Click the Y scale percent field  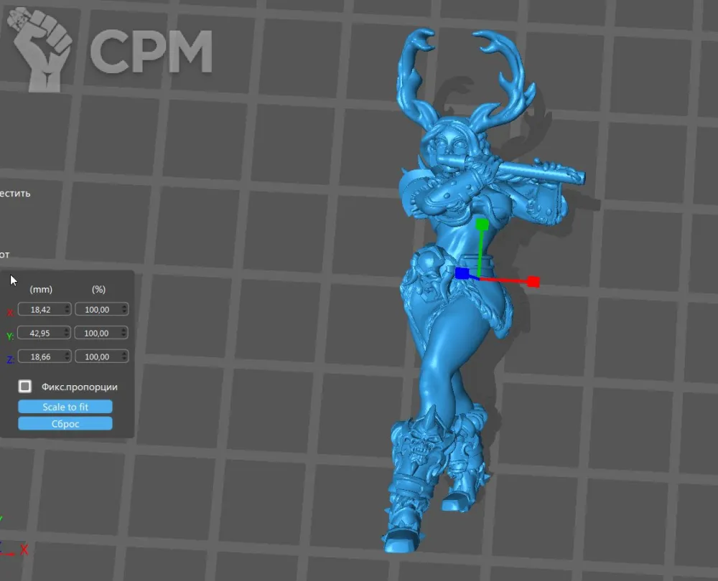pos(97,333)
